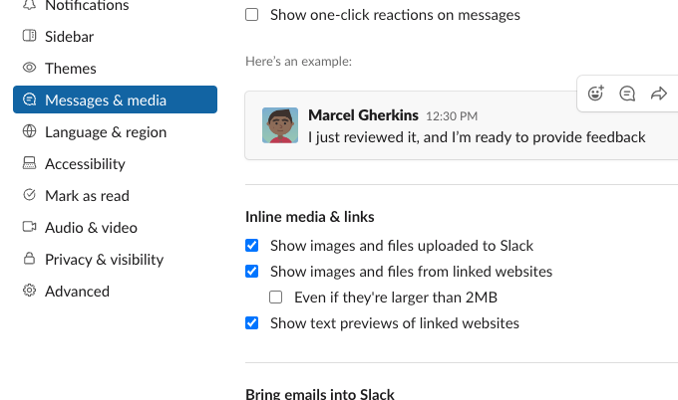This screenshot has width=678, height=400.
Task: Click the Sidebar panel icon
Action: (x=29, y=36)
